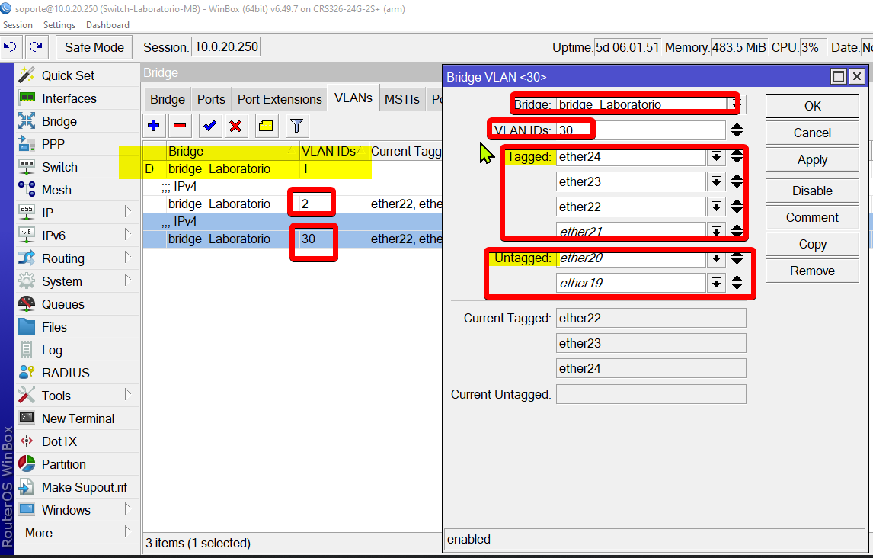The image size is (873, 558).
Task: Open the dropdown for Untagged ether19
Action: pos(716,283)
